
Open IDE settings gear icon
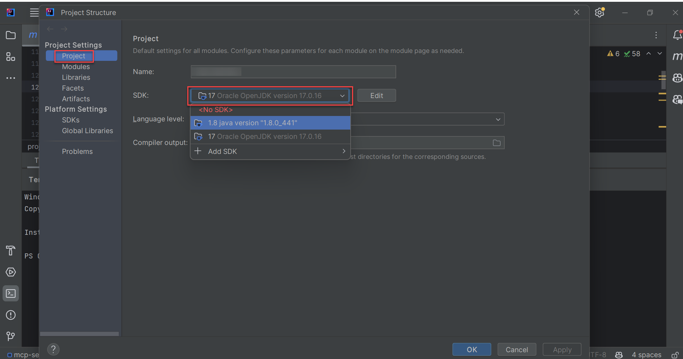[x=600, y=13]
